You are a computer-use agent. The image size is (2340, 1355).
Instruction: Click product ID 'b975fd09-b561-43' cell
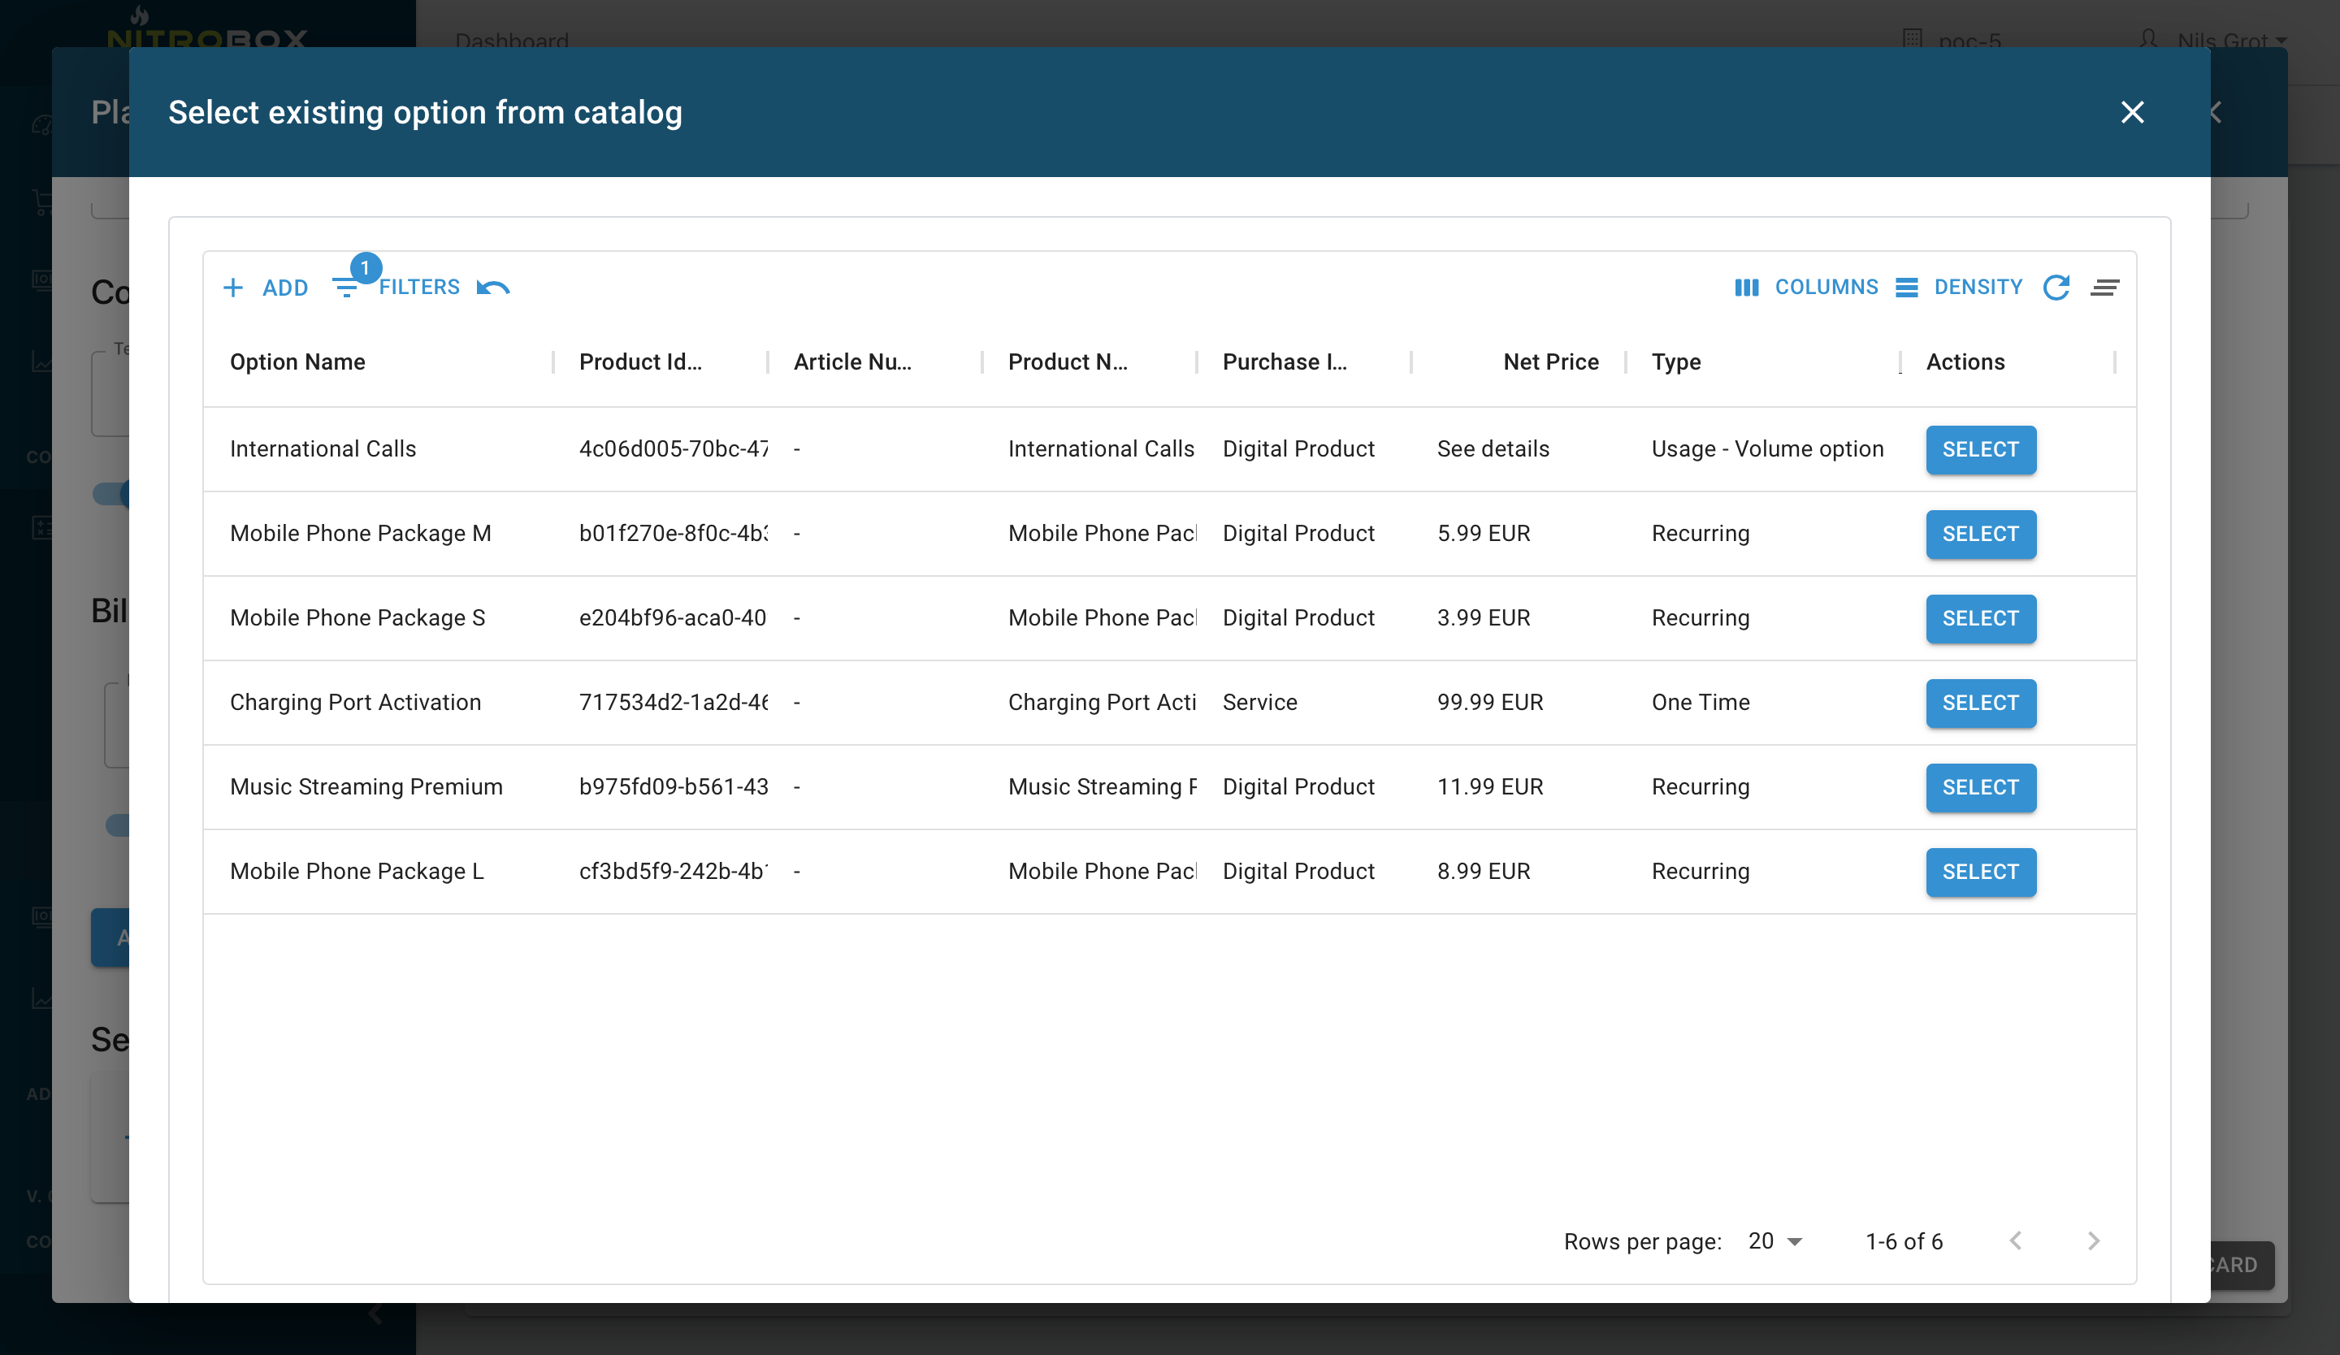pyautogui.click(x=674, y=787)
